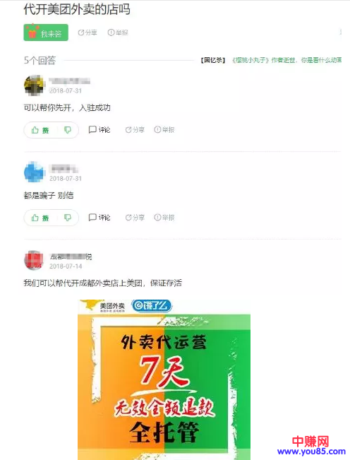Screen dimensions: 350x460
Task: Open the red avatar of third answerer
Action: click(x=34, y=260)
